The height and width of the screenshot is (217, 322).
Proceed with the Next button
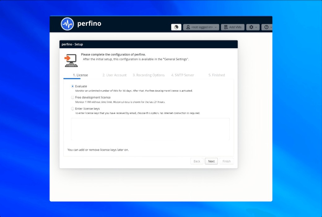211,161
